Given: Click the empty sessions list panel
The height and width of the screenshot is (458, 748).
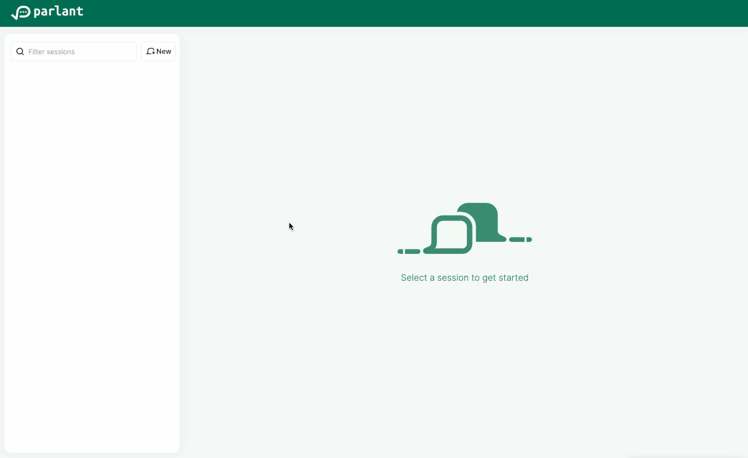Looking at the screenshot, I should [92, 249].
